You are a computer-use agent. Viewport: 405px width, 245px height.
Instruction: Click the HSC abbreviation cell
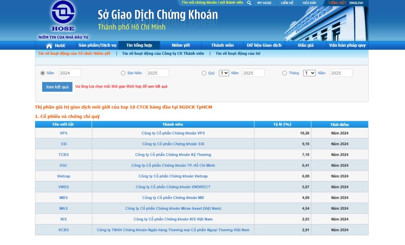click(63, 165)
